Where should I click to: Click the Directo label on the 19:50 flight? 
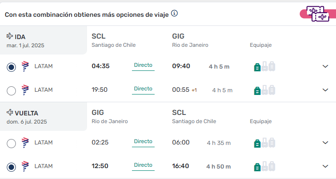pyautogui.click(x=143, y=89)
